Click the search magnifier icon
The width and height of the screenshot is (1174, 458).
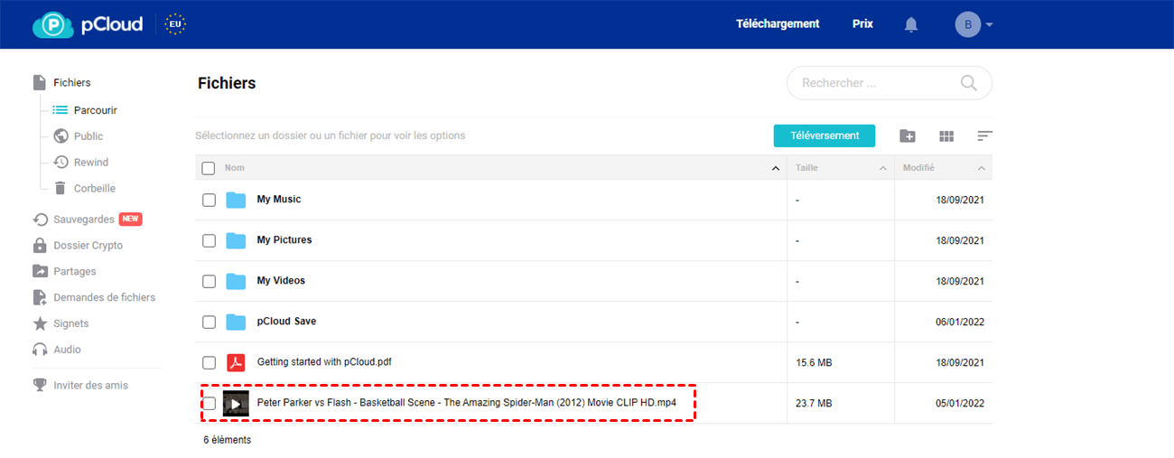(x=969, y=83)
